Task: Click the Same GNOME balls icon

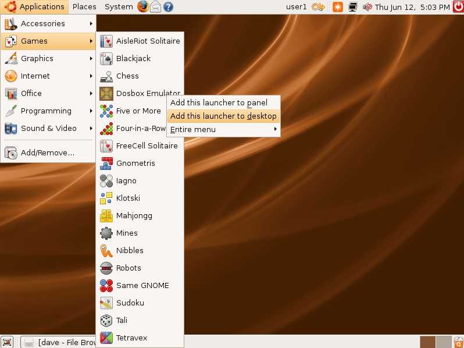Action: 106,286
